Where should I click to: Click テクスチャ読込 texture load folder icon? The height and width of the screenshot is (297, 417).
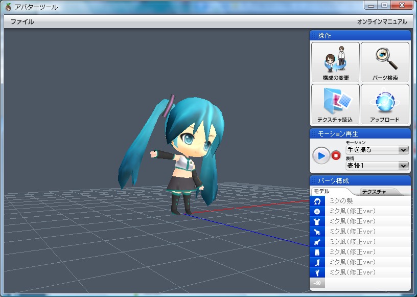point(335,104)
